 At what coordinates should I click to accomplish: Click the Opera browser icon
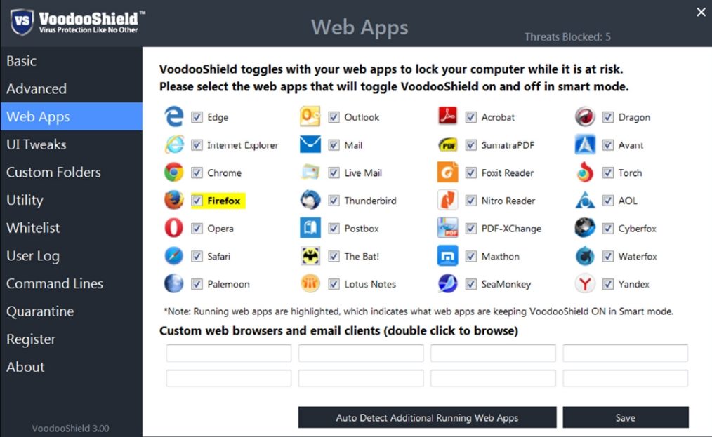coord(174,228)
